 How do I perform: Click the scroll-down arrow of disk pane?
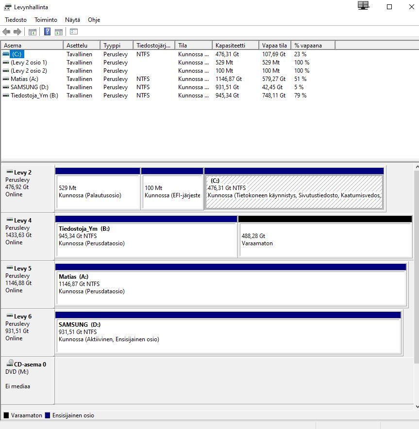click(417, 407)
